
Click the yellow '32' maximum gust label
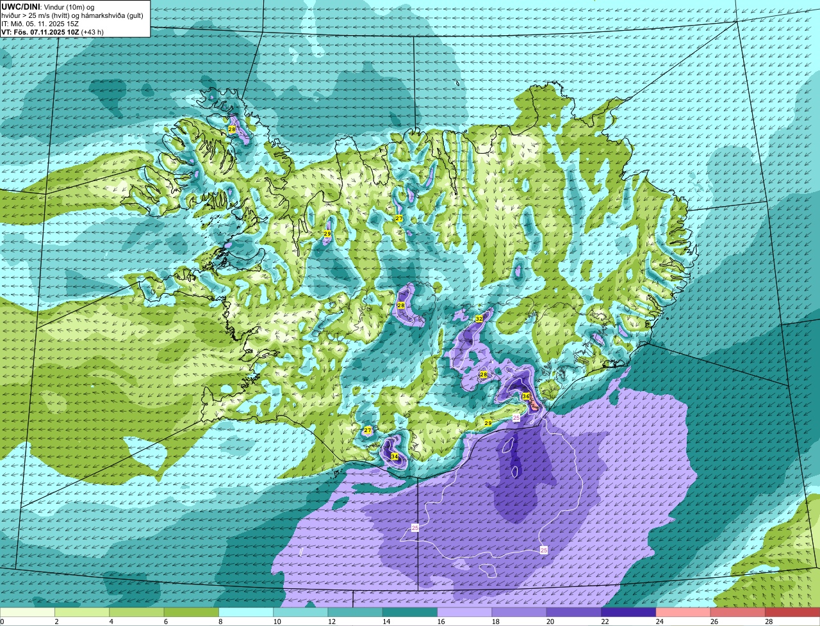coord(479,318)
